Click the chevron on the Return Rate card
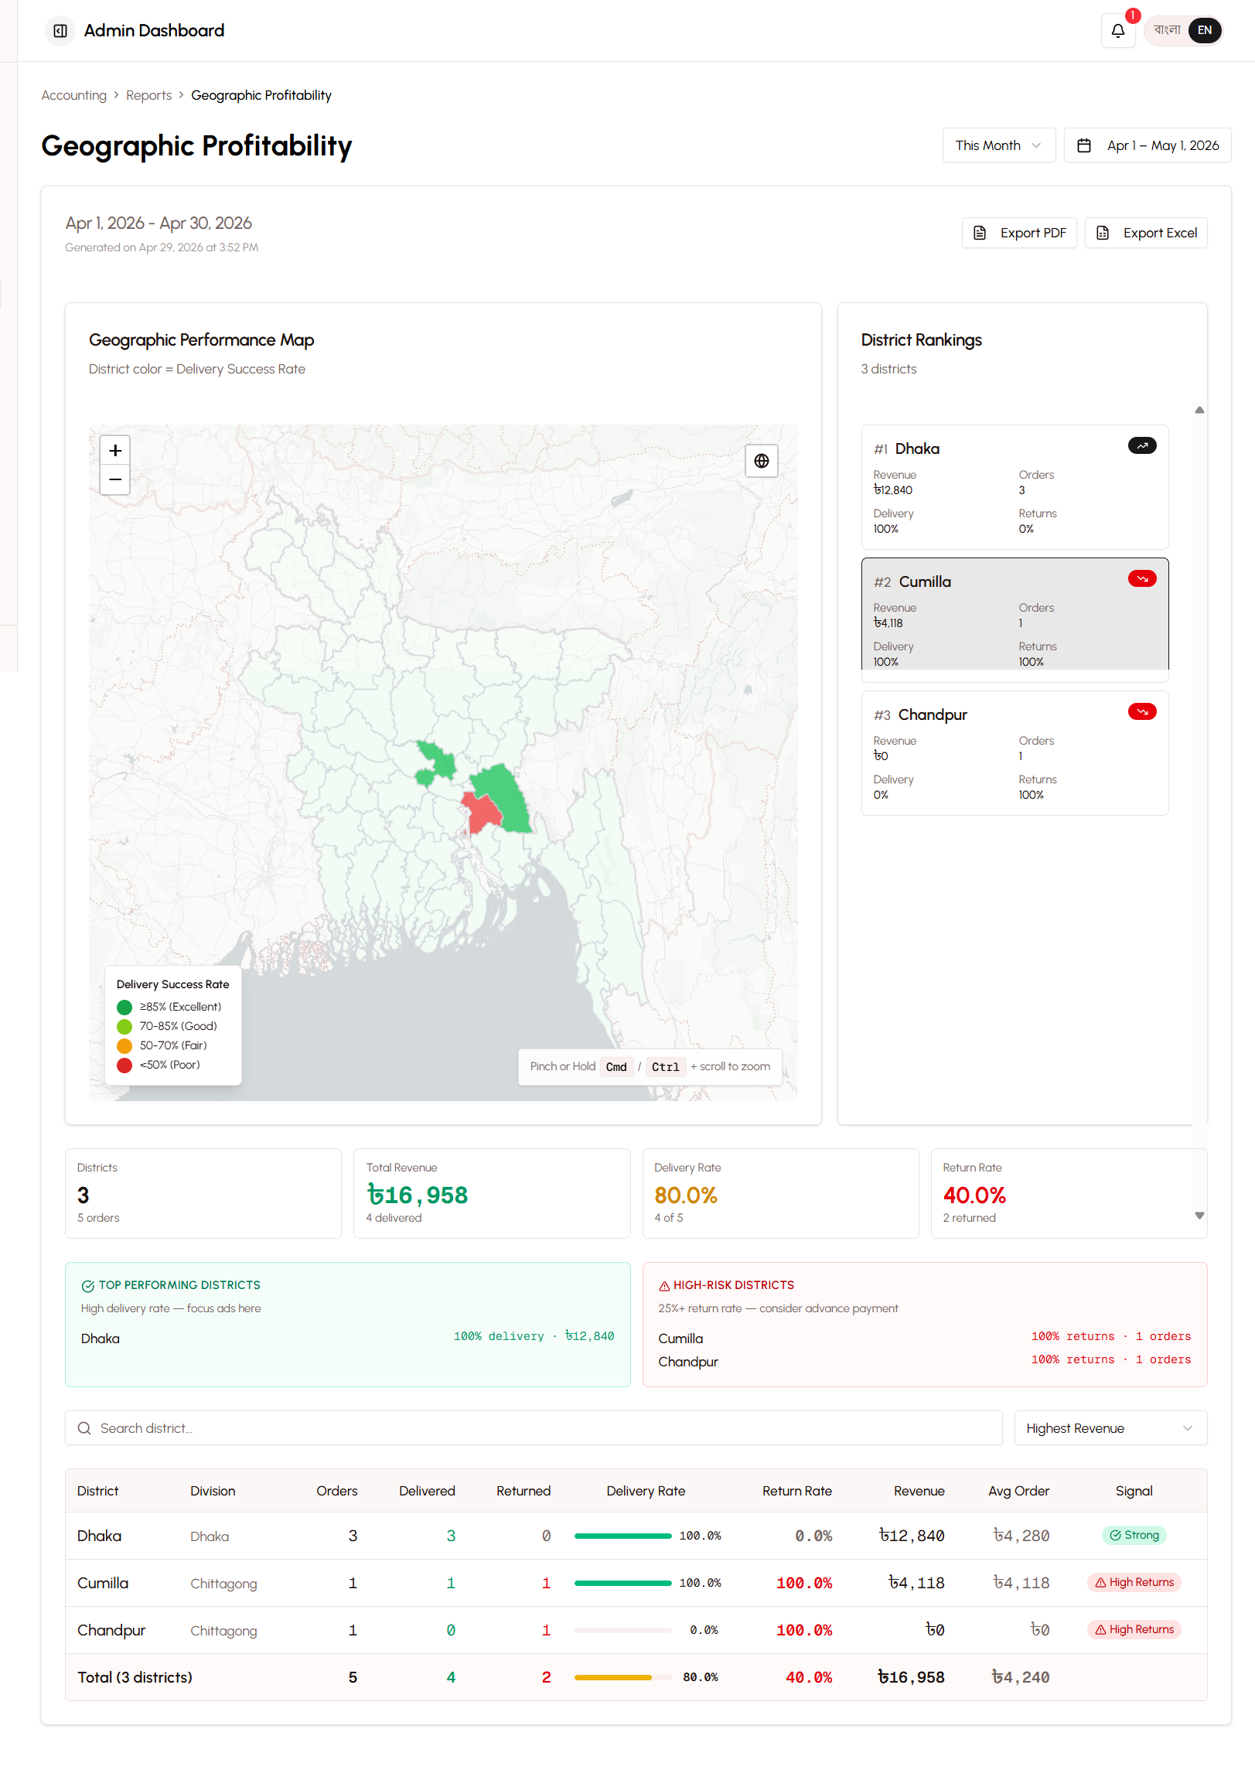1255x1787 pixels. (1200, 1215)
